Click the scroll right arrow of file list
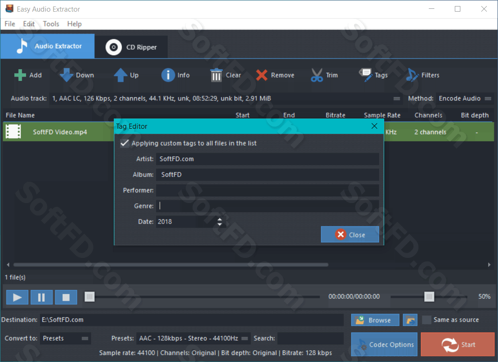The image size is (498, 362). click(489, 264)
